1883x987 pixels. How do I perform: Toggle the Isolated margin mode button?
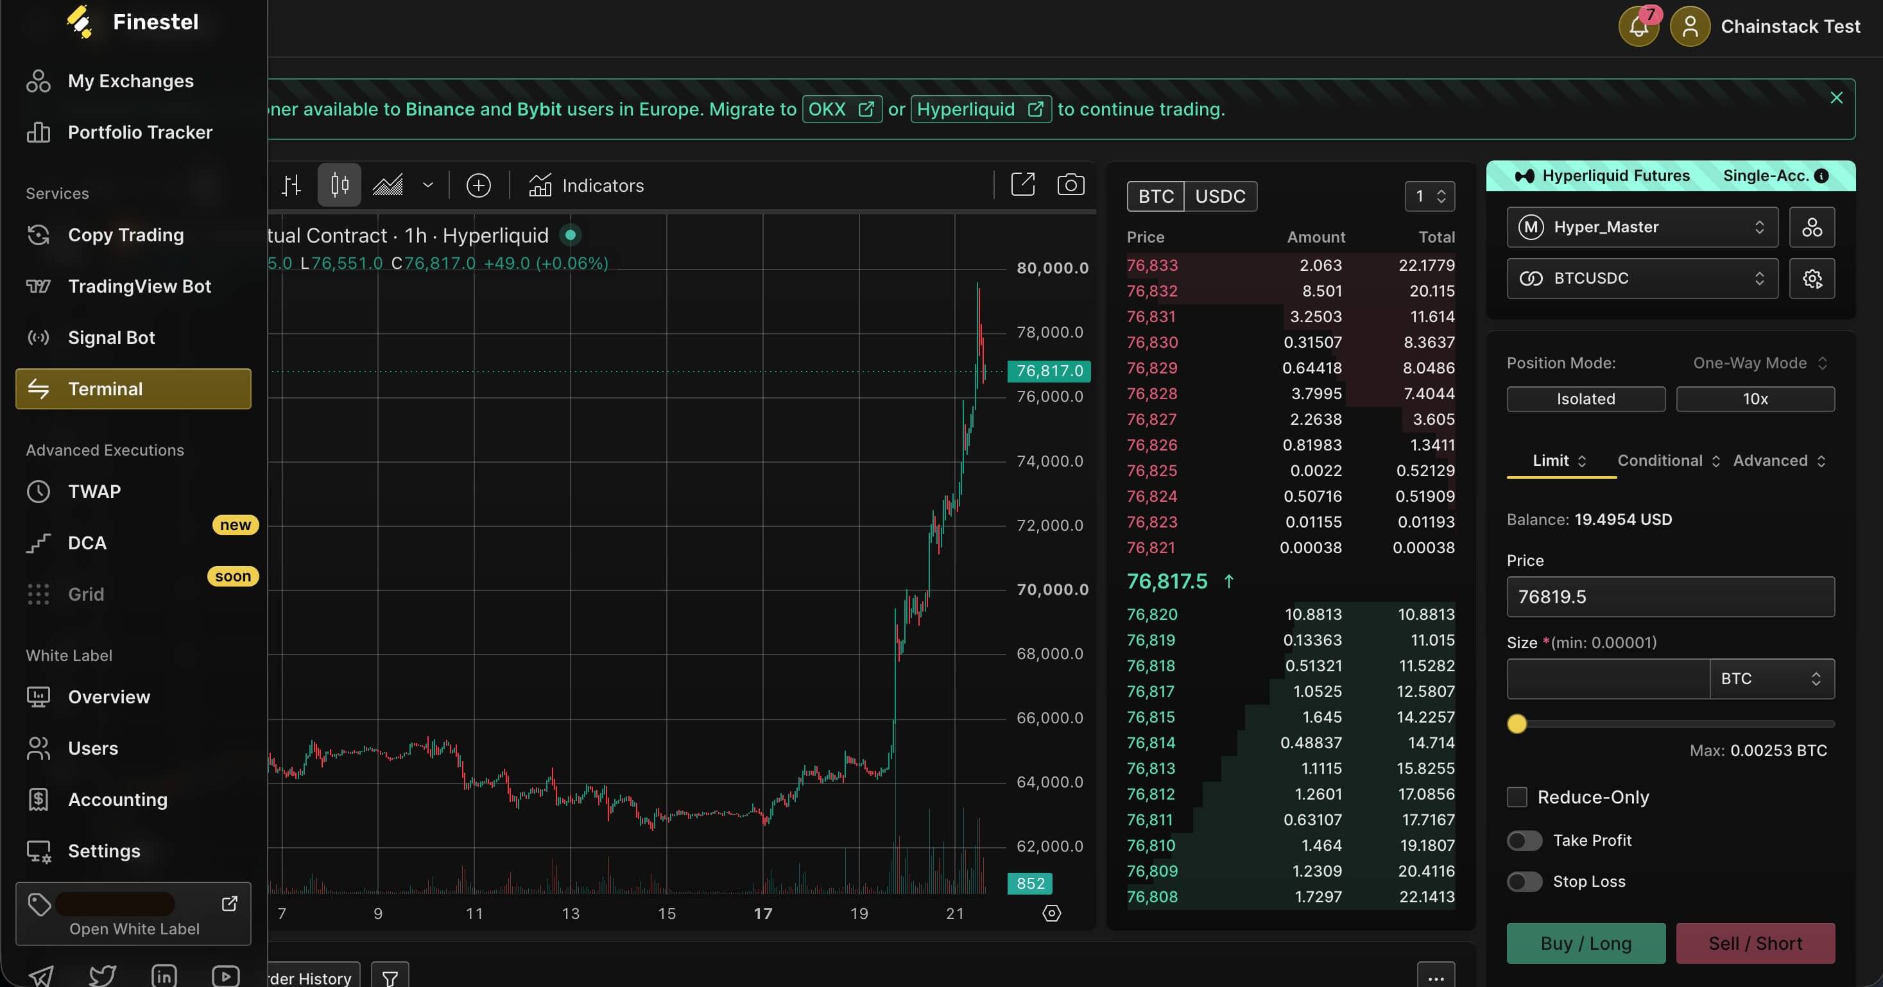[1585, 399]
